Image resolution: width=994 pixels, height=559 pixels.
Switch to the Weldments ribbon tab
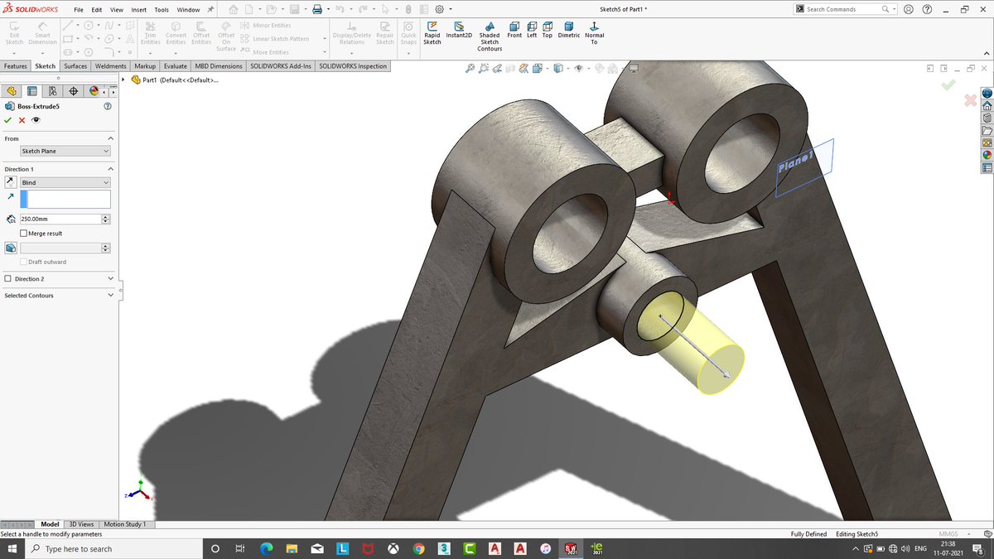(111, 66)
